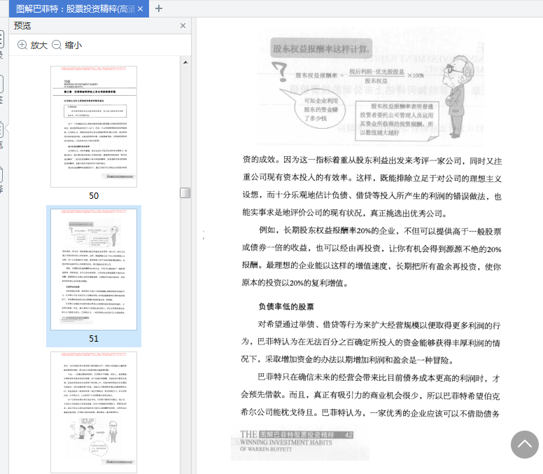Select the page 52 thumbnail below page 51
The image size is (543, 474).
pyautogui.click(x=94, y=412)
